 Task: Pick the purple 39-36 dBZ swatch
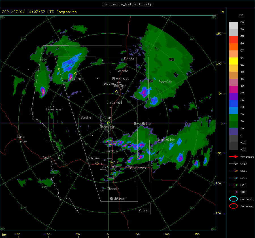tap(233, 96)
